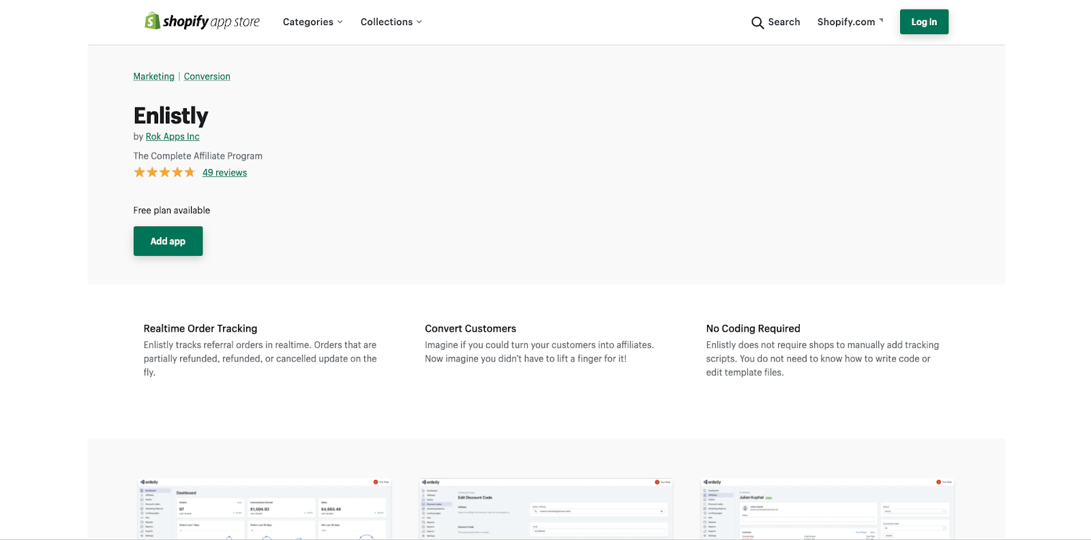Click the Log in button
The height and width of the screenshot is (540, 1091).
[x=924, y=22]
